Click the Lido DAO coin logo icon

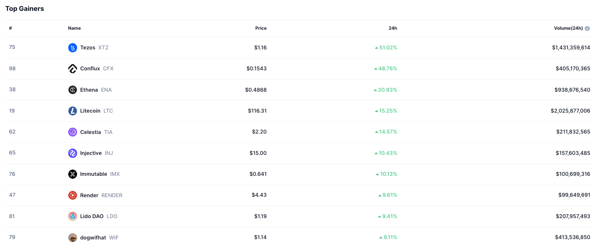tap(72, 216)
